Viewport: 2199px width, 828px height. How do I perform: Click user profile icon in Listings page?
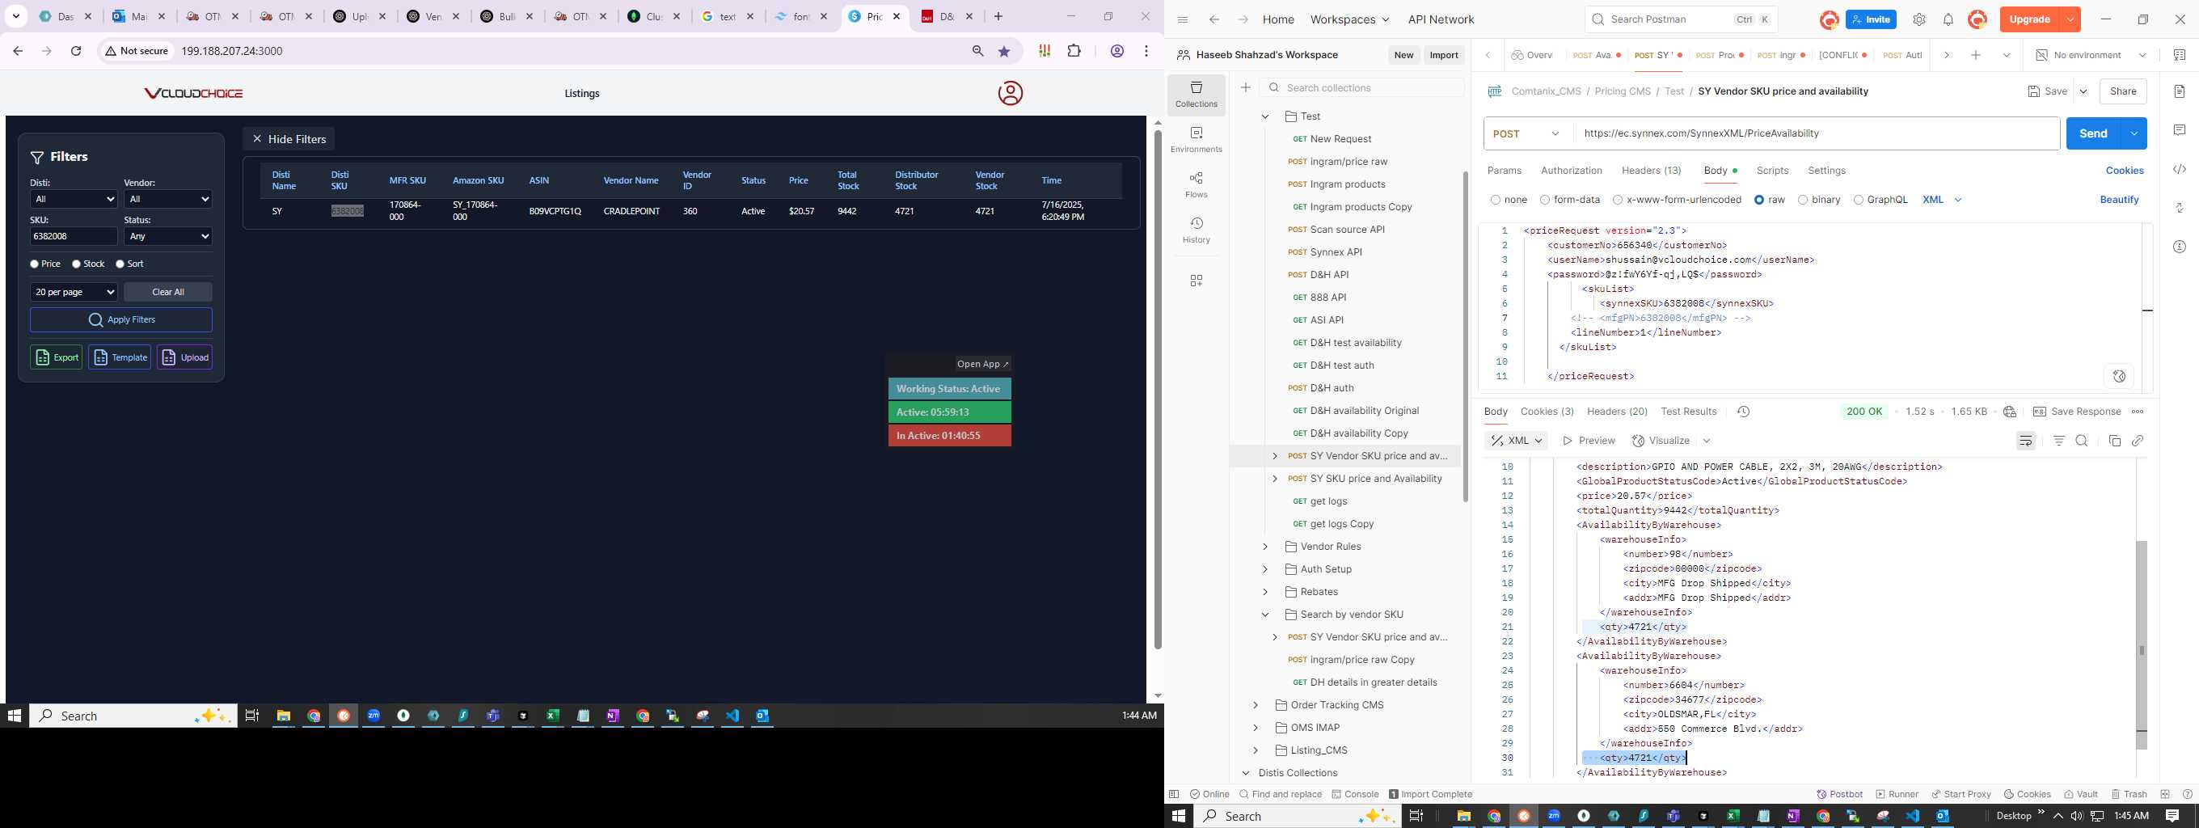[1010, 93]
